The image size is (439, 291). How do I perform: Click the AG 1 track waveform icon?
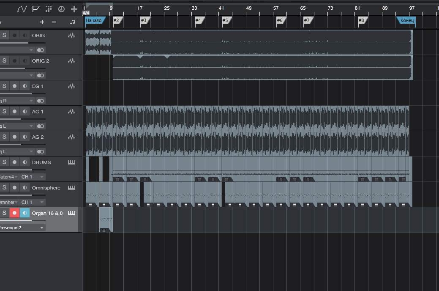(x=71, y=111)
